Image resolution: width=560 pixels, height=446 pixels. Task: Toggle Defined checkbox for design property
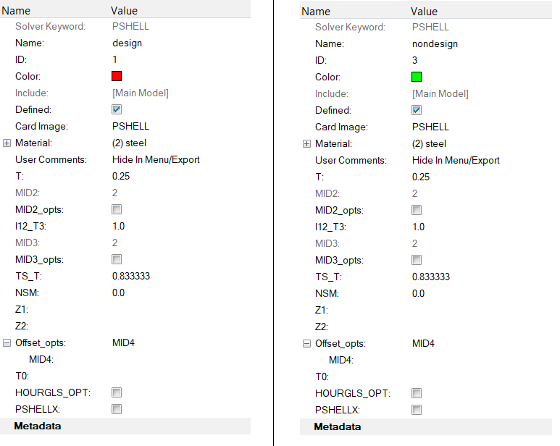click(x=117, y=109)
